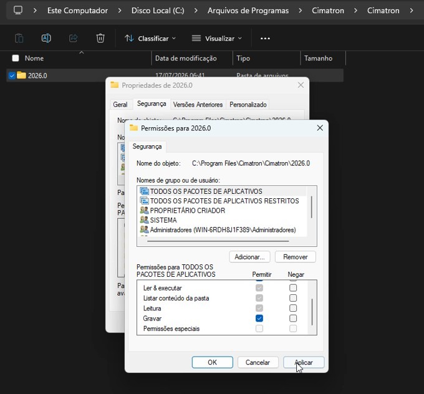Sort by the Tamanho column header
The height and width of the screenshot is (394, 424).
(x=318, y=58)
